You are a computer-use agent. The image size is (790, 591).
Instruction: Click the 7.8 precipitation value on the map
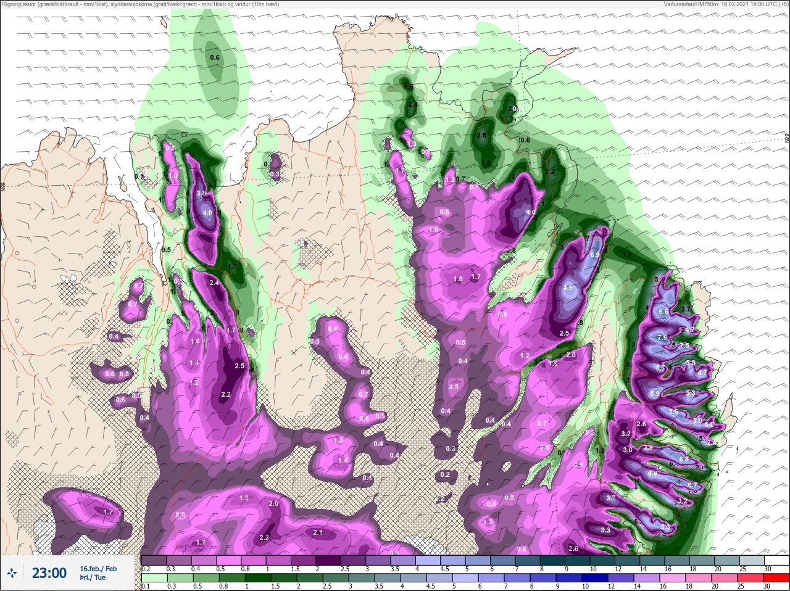pos(662,338)
